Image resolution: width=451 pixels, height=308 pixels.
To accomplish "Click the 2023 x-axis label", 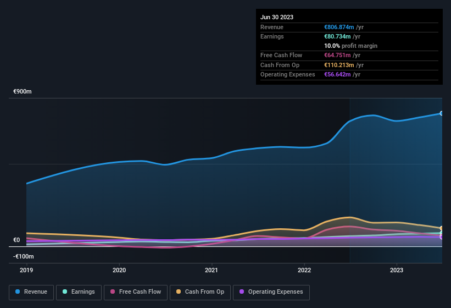I will tap(397, 270).
